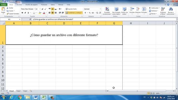The image size is (178, 100).
Task: Open the Archivo tab
Action: click(x=4, y=5)
